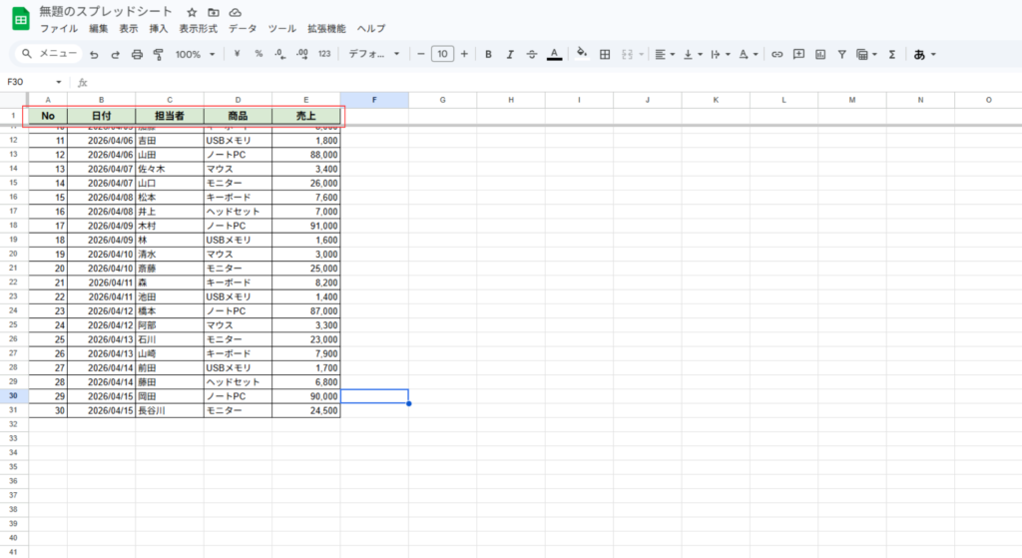Open the borders tool
The height and width of the screenshot is (558, 1022).
click(604, 54)
